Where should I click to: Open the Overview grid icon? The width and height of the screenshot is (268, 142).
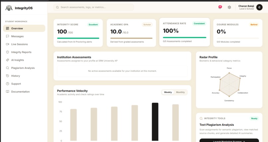(x=7, y=28)
